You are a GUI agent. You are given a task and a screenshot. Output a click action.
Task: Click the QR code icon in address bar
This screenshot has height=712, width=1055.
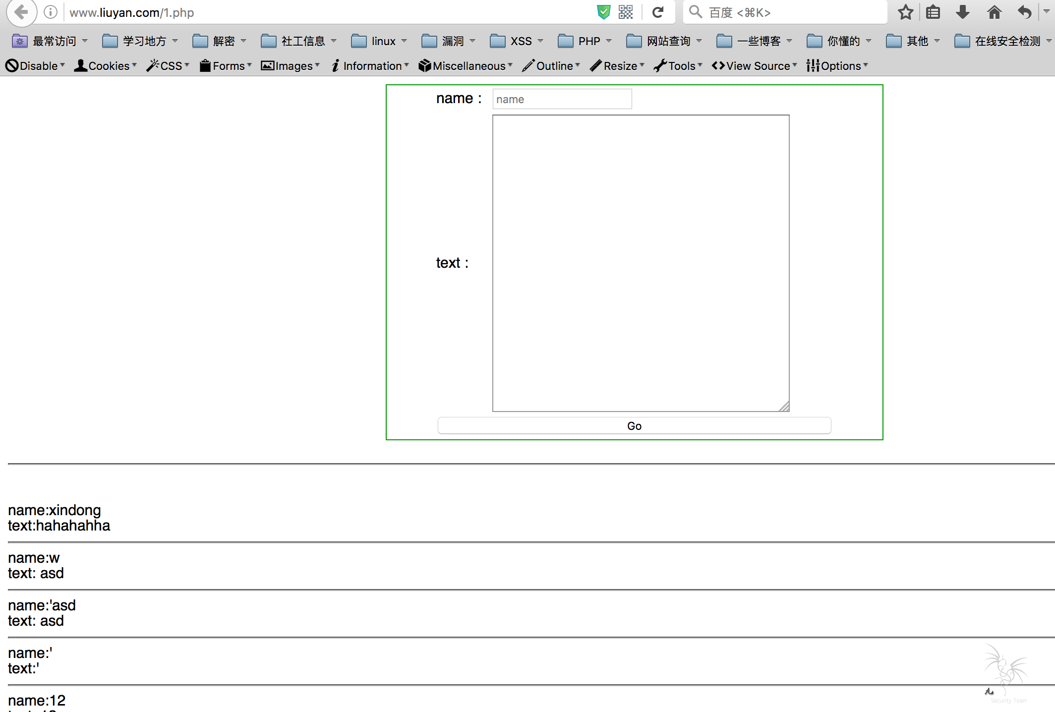click(626, 12)
